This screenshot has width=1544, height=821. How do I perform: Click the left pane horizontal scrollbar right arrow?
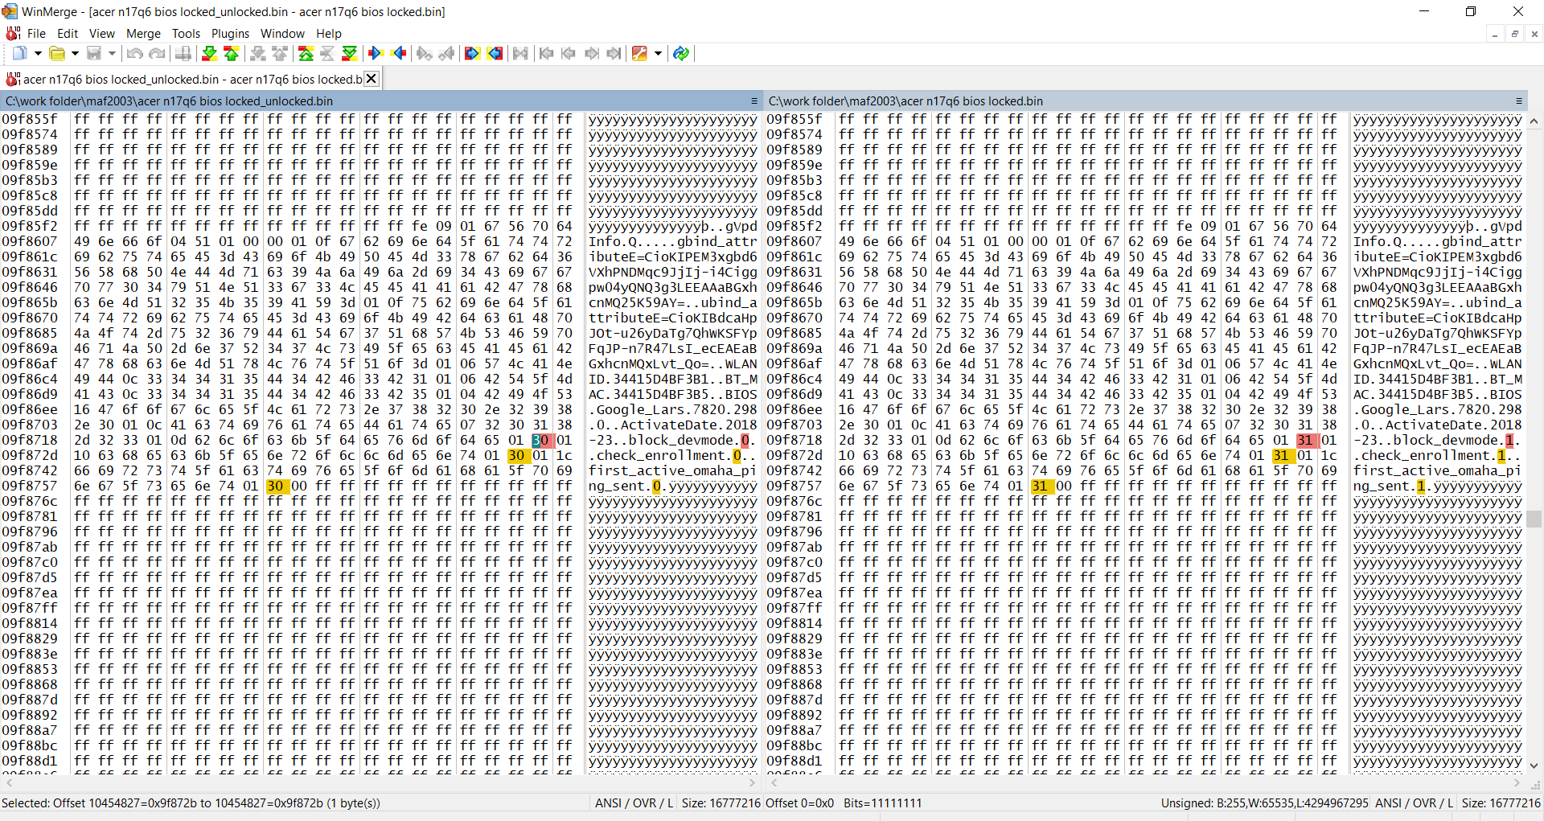click(753, 782)
